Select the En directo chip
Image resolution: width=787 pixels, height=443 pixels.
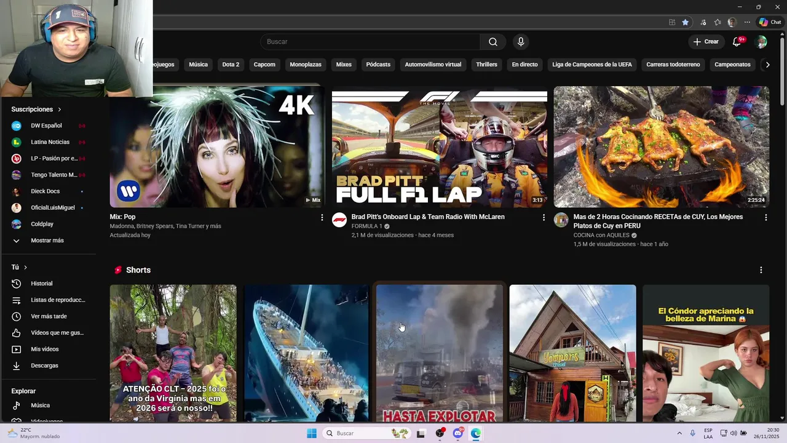point(524,64)
